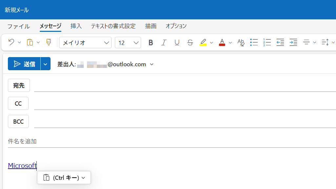Switch to the 挿入 tab
Viewport: 336px width, 189px height.
76,26
